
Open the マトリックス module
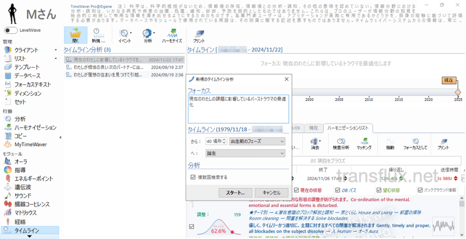click(x=25, y=213)
